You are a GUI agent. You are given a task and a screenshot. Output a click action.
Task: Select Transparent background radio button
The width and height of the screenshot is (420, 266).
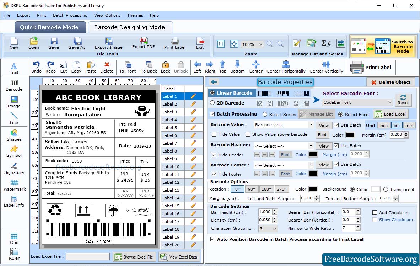[x=386, y=189]
